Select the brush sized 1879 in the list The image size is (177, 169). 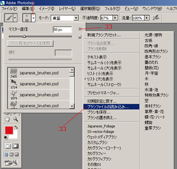coord(39,94)
